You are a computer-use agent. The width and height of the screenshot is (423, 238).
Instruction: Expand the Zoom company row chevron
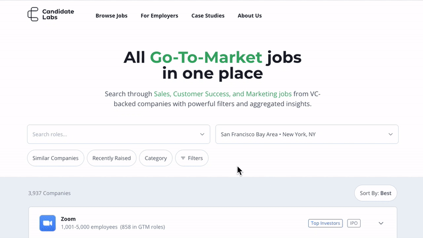(381, 223)
